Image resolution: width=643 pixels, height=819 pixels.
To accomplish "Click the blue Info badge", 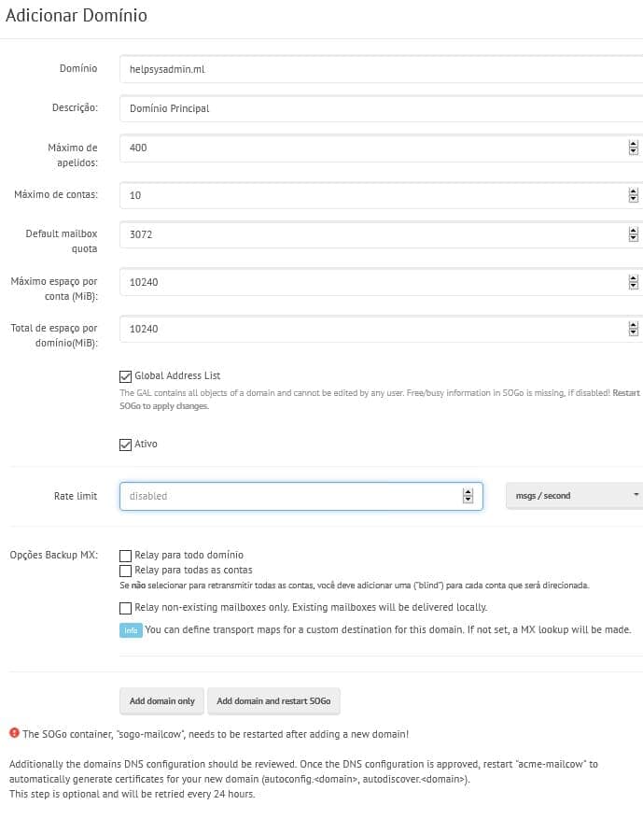I will pyautogui.click(x=131, y=630).
